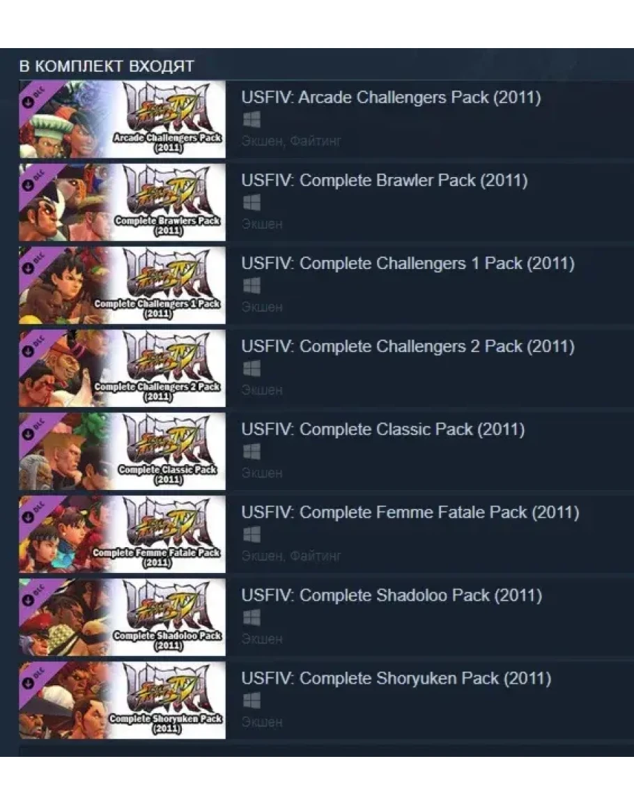Click the Windows icon under Complete Brawler Pack
The image size is (634, 805).
252,202
